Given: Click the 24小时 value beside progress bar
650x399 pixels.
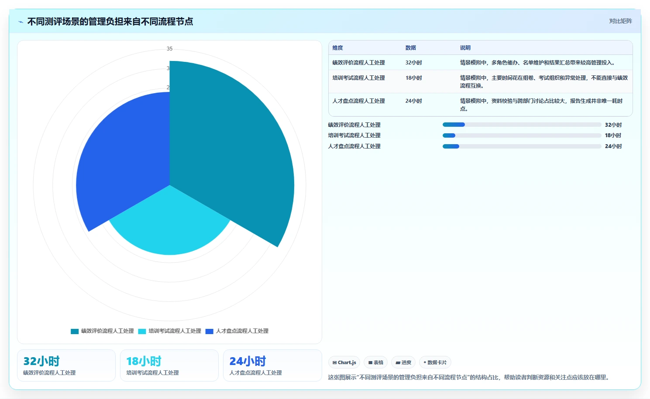Looking at the screenshot, I should click(613, 146).
